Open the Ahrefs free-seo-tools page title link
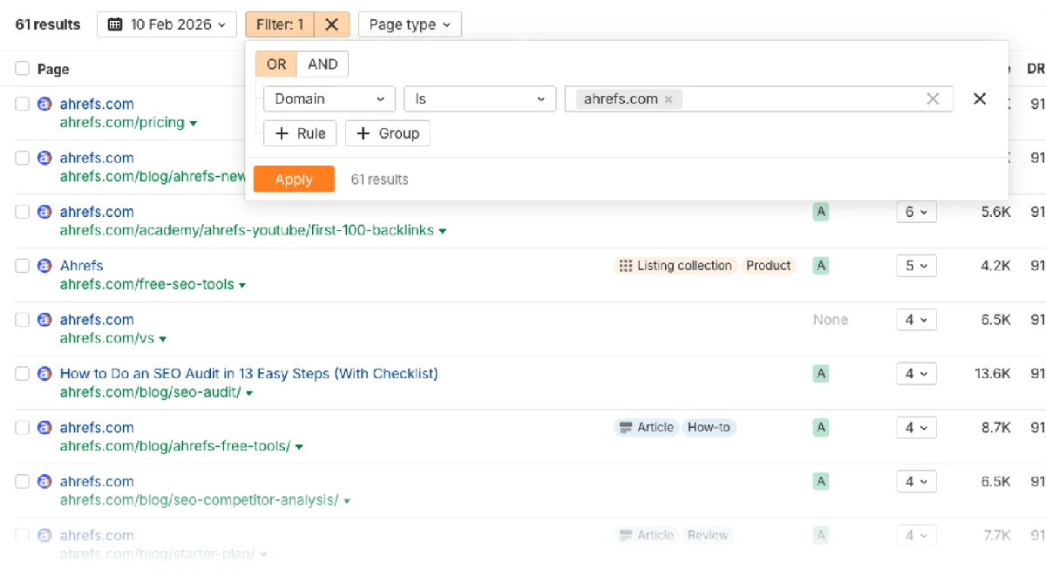The width and height of the screenshot is (1046, 570). (81, 266)
